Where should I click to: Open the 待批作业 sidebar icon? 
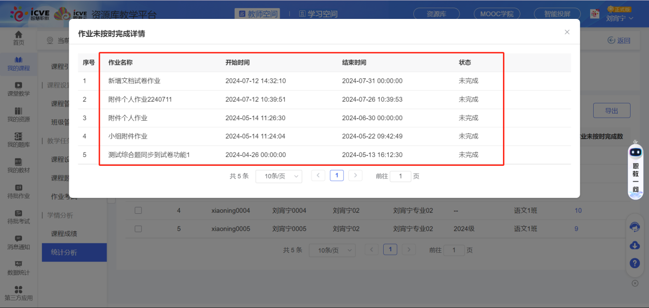[x=18, y=192]
